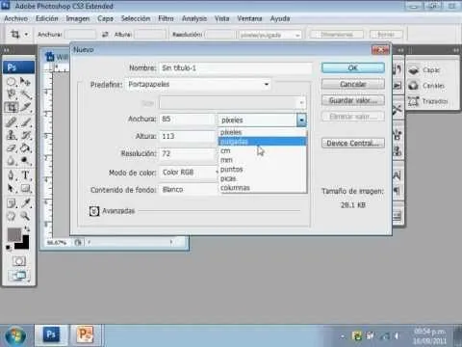
Task: Click the Resolución field in dialog
Action: click(188, 154)
